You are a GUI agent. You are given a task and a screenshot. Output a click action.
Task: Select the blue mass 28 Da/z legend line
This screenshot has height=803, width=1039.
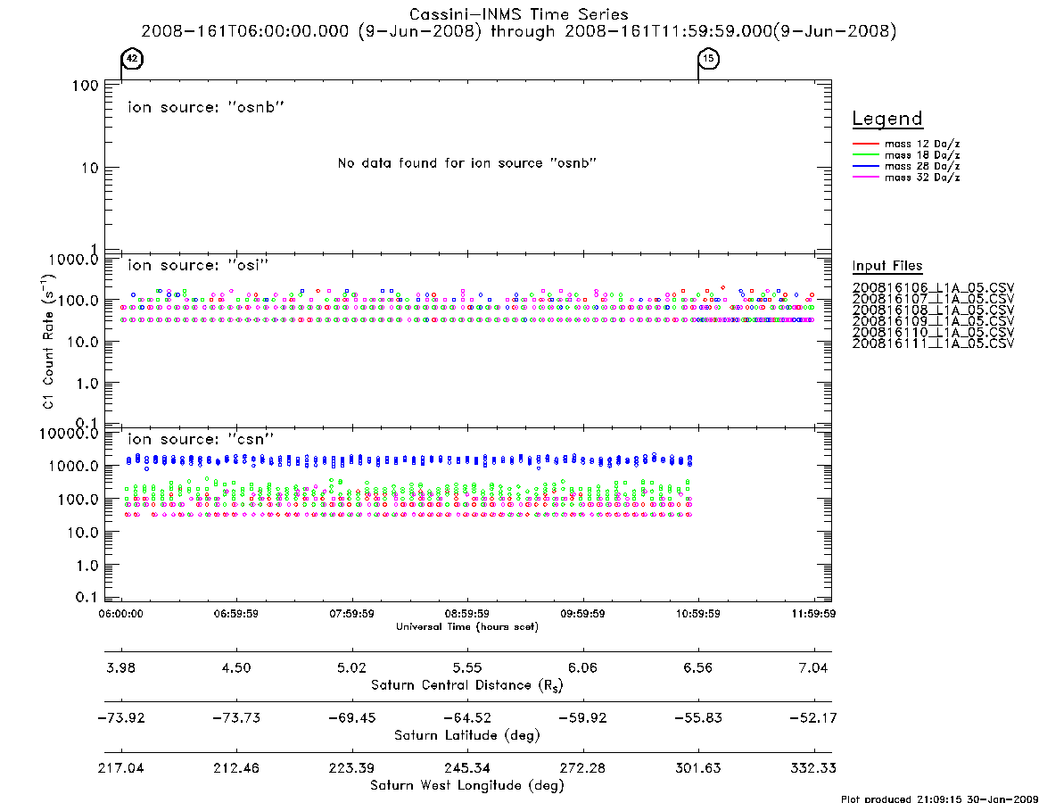865,166
